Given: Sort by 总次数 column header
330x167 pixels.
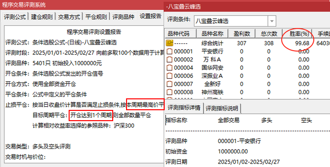Looking at the screenshot, I should tap(269, 34).
